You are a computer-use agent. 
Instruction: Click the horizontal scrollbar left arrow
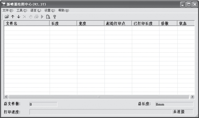(6, 97)
